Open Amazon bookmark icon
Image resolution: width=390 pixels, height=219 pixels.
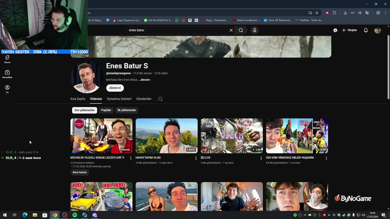[190, 20]
